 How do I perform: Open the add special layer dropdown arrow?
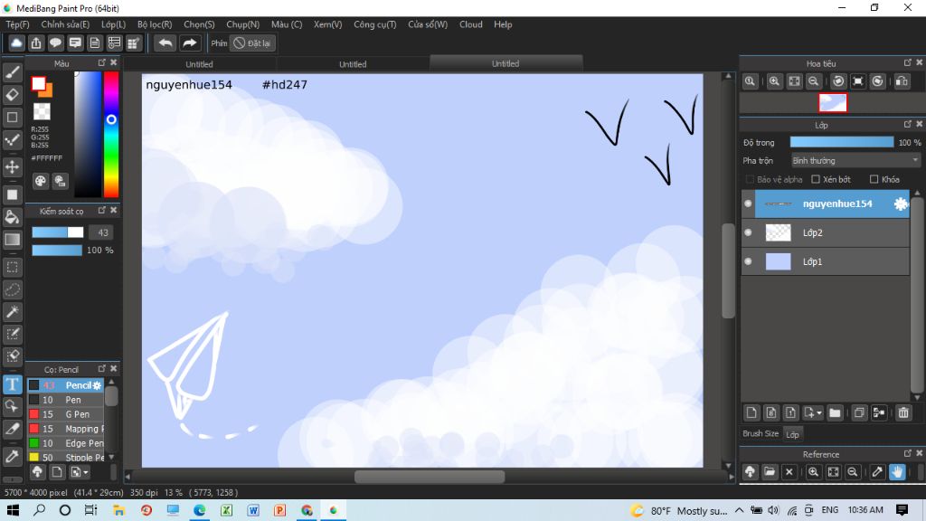coord(819,413)
